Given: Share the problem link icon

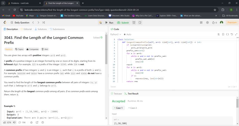Looking at the screenshot, I should (x=37, y=122).
